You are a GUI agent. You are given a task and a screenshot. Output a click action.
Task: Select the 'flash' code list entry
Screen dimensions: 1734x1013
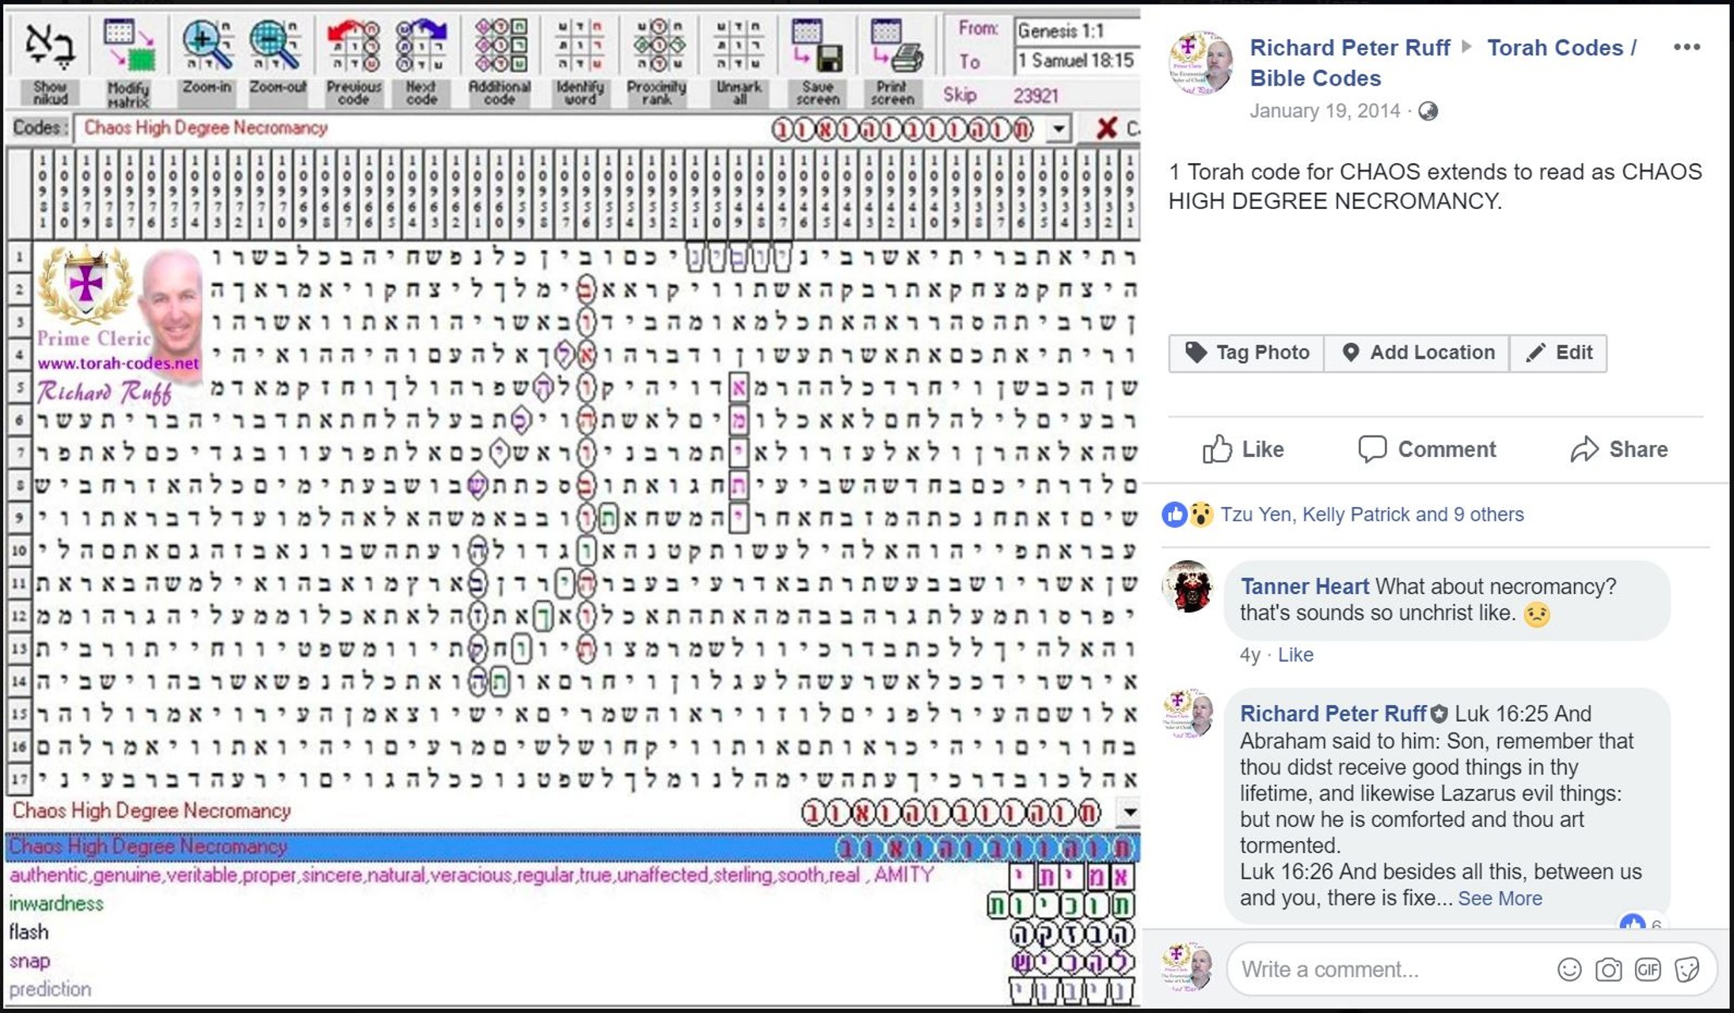click(x=29, y=932)
